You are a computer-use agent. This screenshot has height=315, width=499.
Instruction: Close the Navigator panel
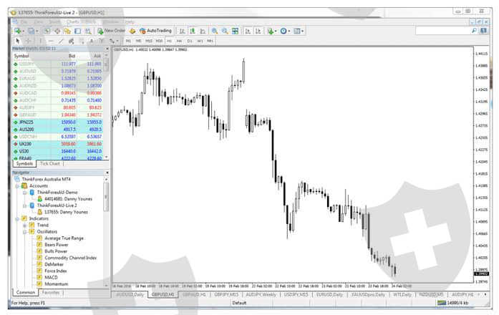(x=107, y=173)
